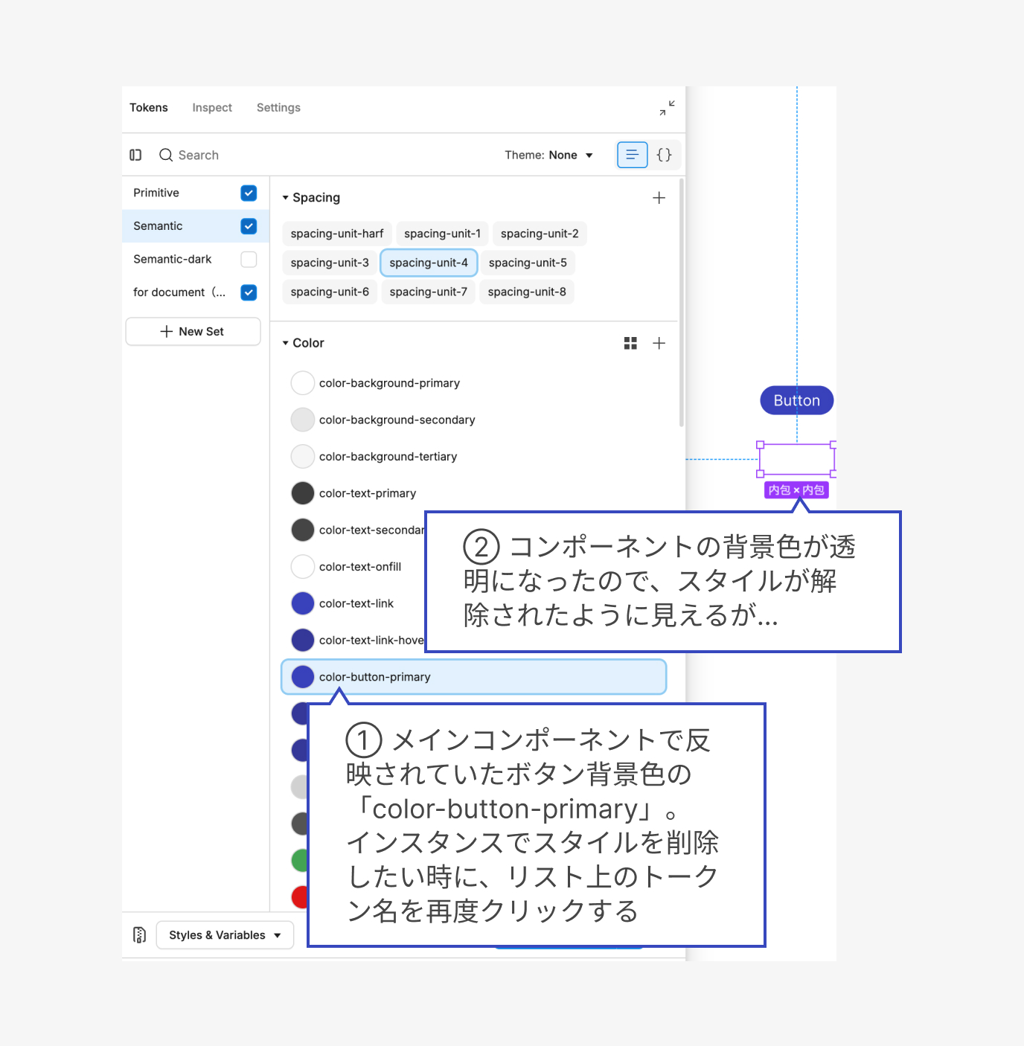Switch to the JSON view braces icon
1024x1046 pixels.
[664, 155]
